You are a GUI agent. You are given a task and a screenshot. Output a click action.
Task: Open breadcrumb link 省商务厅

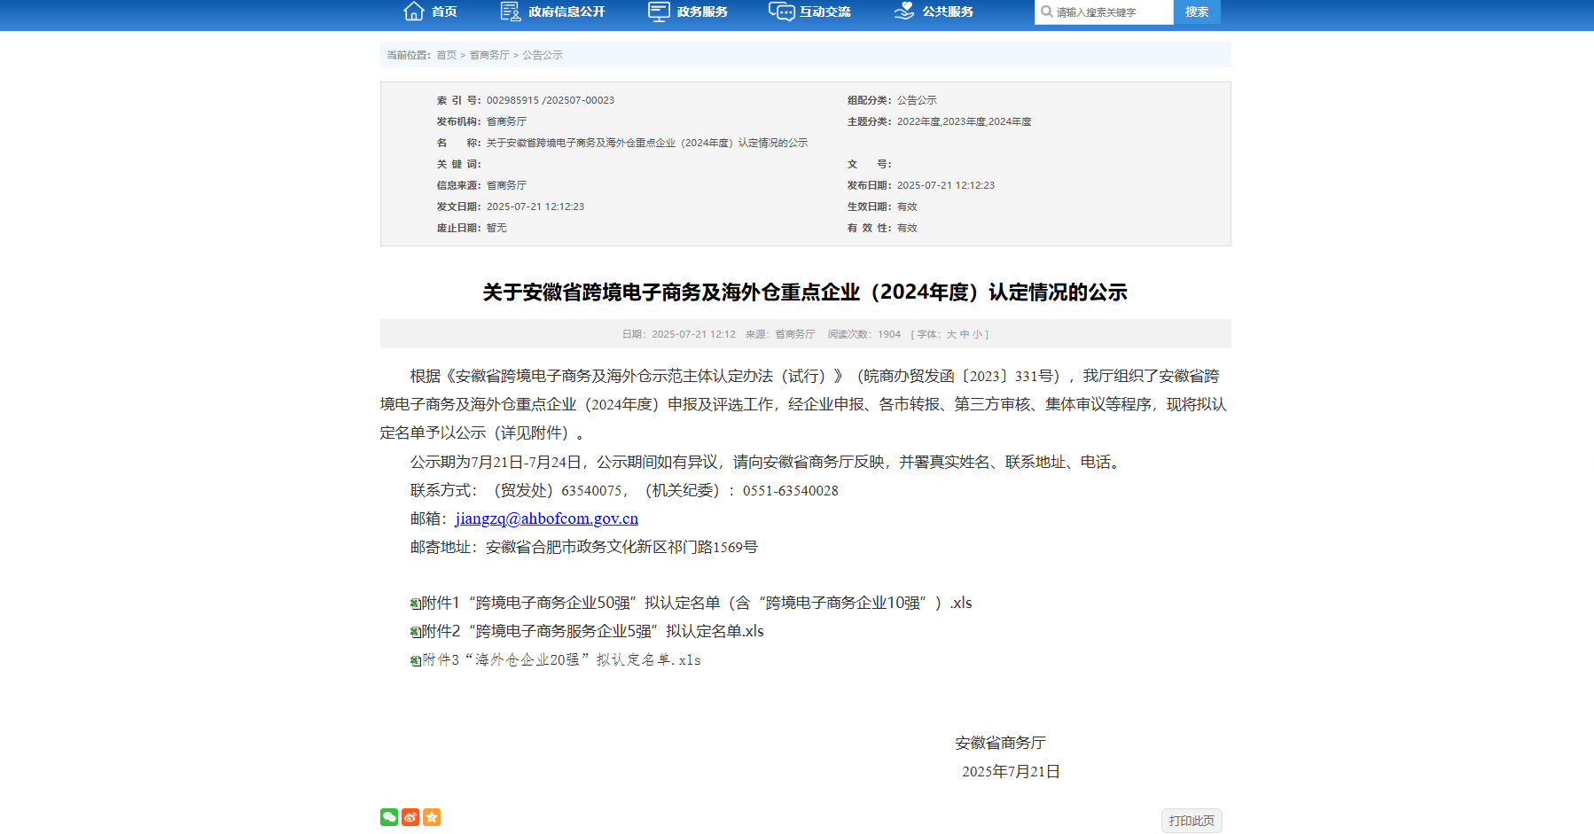488,55
